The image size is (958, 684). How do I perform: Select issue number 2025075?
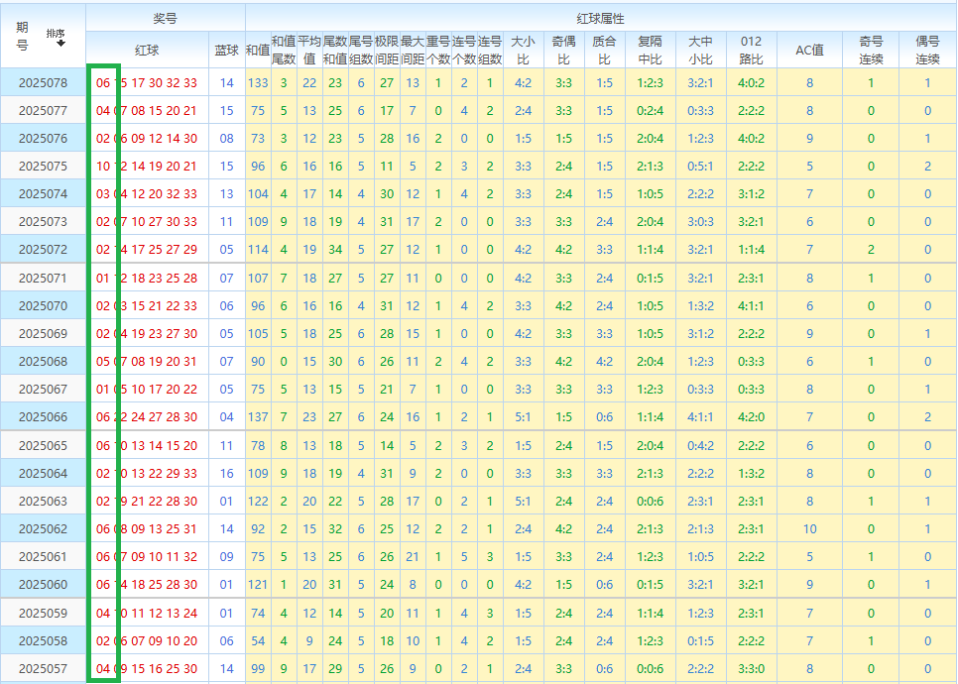pyautogui.click(x=43, y=167)
